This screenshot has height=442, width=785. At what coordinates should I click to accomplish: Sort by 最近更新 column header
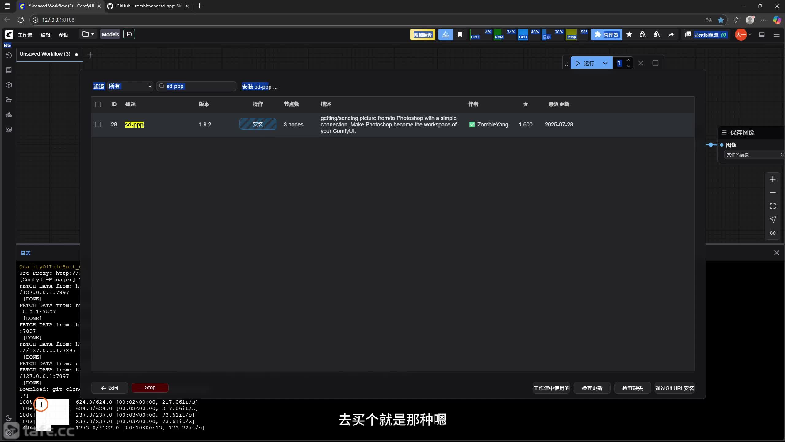[x=559, y=104]
